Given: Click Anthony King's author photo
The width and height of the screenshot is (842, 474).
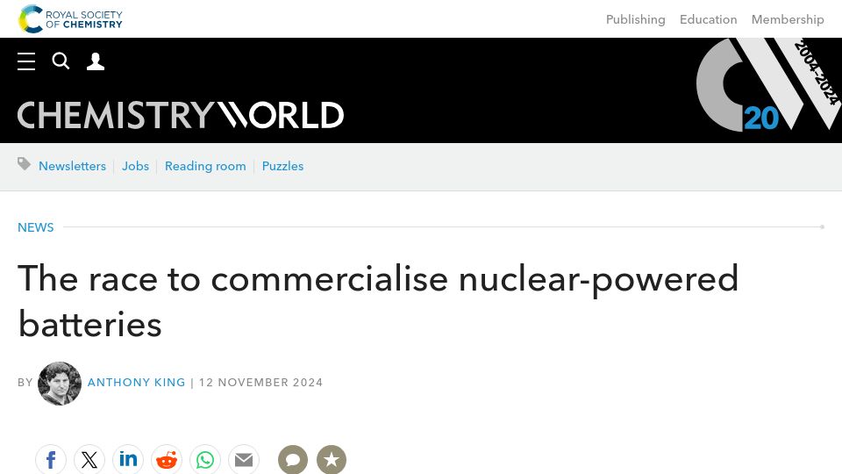Looking at the screenshot, I should pos(60,384).
